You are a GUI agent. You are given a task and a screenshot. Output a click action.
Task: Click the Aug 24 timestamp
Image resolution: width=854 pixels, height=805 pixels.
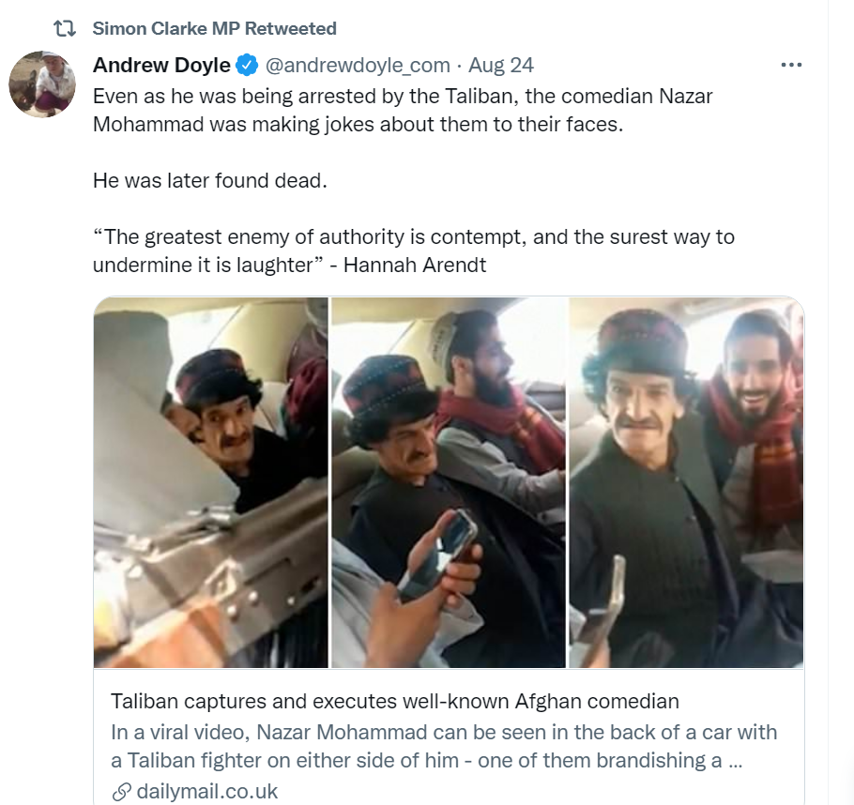click(501, 65)
